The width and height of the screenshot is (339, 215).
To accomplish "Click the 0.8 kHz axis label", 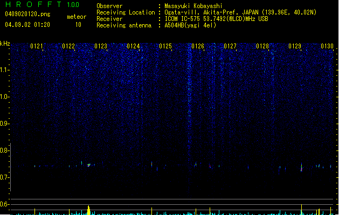I will tap(4, 150).
